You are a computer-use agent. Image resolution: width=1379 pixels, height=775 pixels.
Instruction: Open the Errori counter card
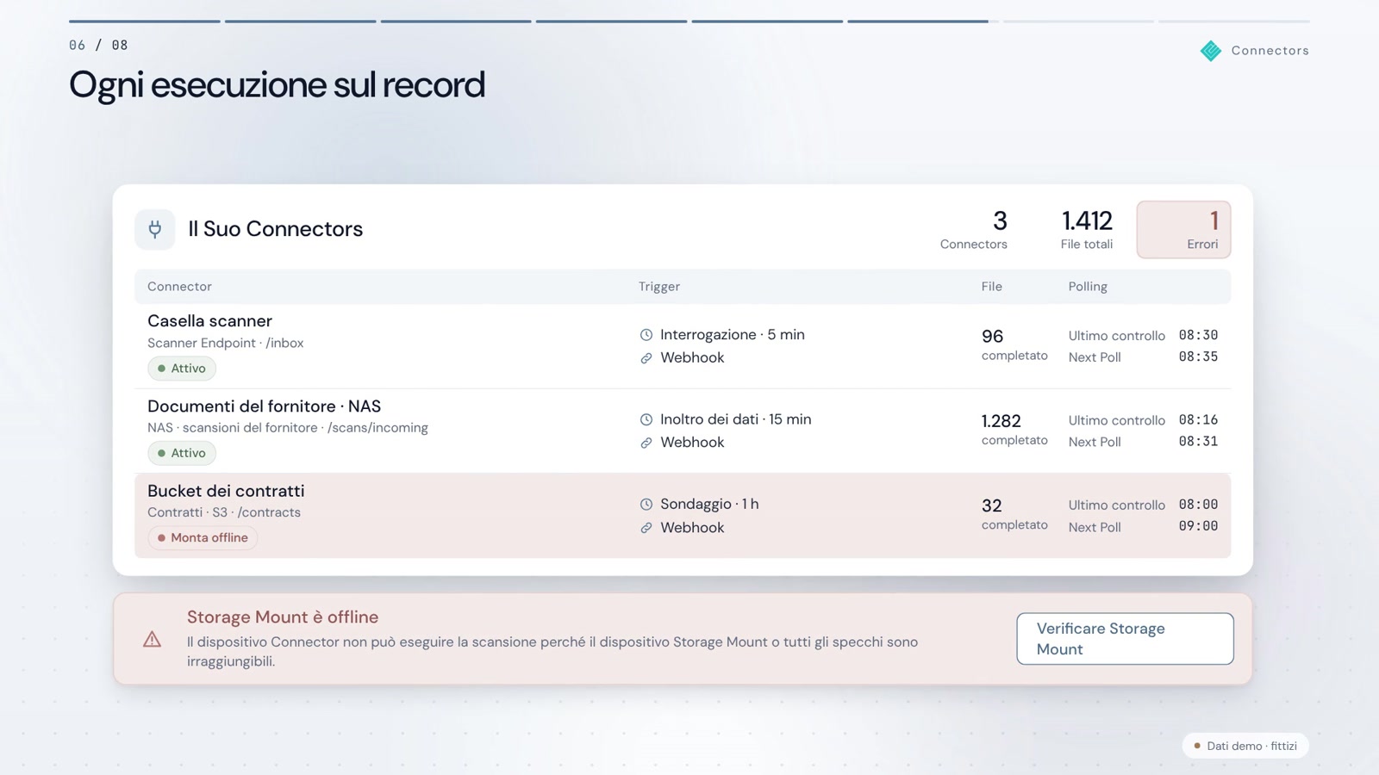pos(1183,230)
